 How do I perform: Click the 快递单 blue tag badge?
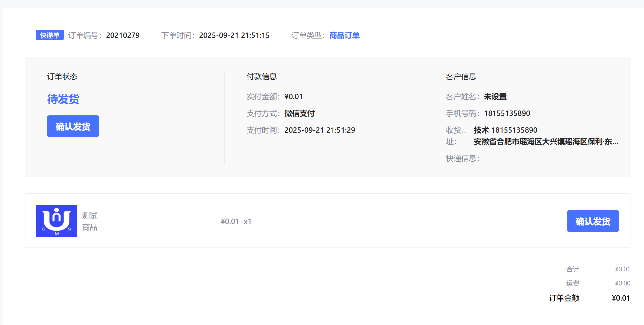[50, 35]
